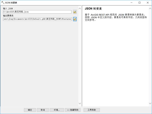The width and height of the screenshot is (152, 114).
Task: Edit the input JSON path field
Action: pyautogui.click(x=37, y=12)
